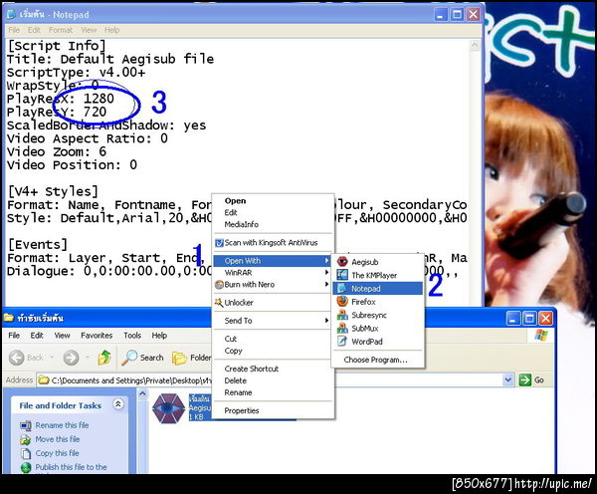Scan with Kingsoft AntiVirus

coord(273,243)
